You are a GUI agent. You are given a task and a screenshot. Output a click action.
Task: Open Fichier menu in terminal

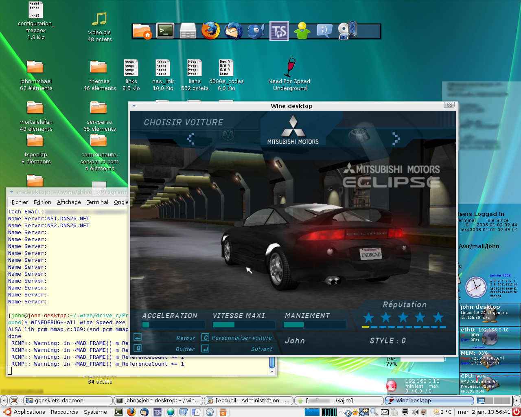(x=20, y=202)
